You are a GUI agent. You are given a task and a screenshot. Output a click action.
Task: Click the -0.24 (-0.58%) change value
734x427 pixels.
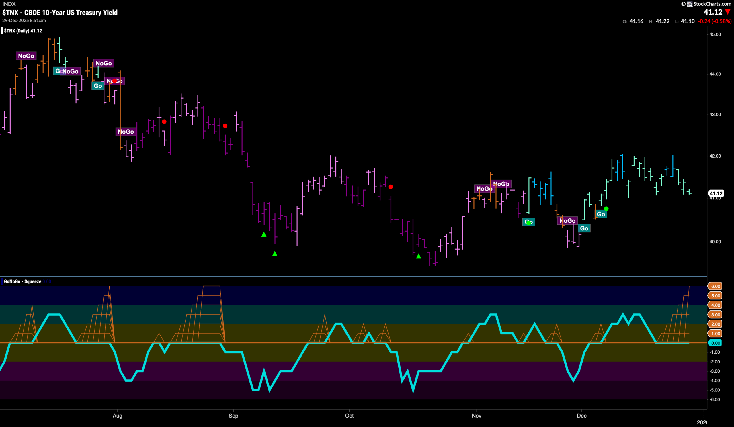[x=715, y=21]
